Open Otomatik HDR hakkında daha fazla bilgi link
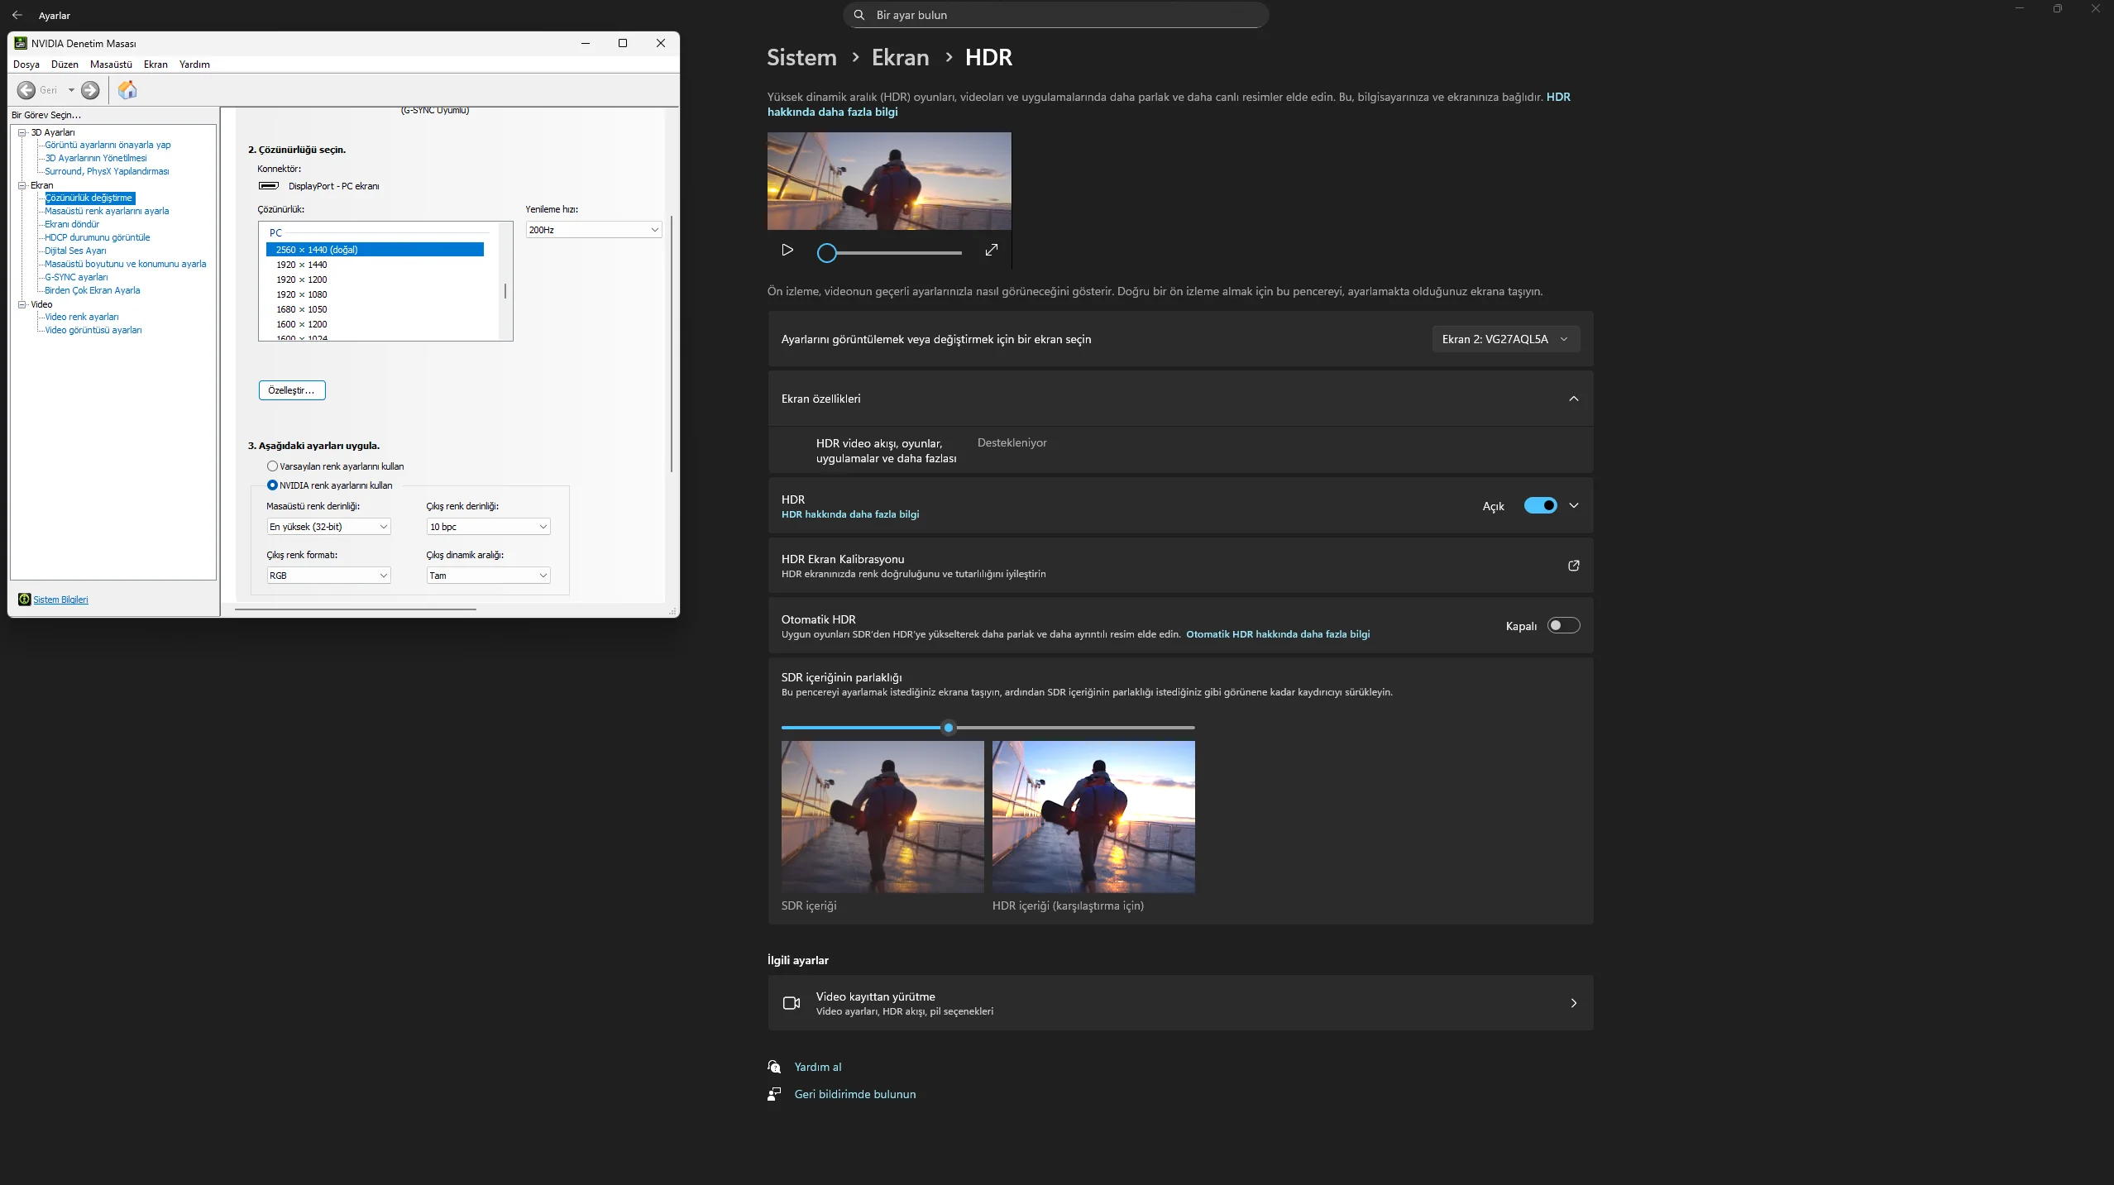2114x1185 pixels. point(1278,634)
